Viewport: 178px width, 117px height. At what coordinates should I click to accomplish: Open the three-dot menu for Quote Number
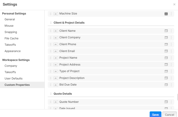[171, 102]
